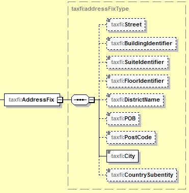Click the content lines icon on CountrySubentity
The width and height of the screenshot is (189, 193).
click(109, 171)
